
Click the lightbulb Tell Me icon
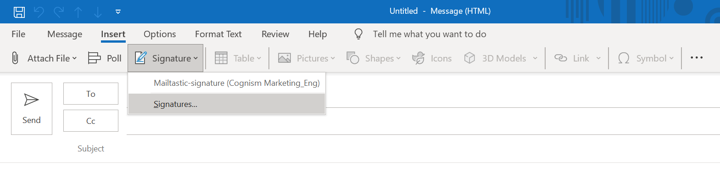click(x=358, y=34)
